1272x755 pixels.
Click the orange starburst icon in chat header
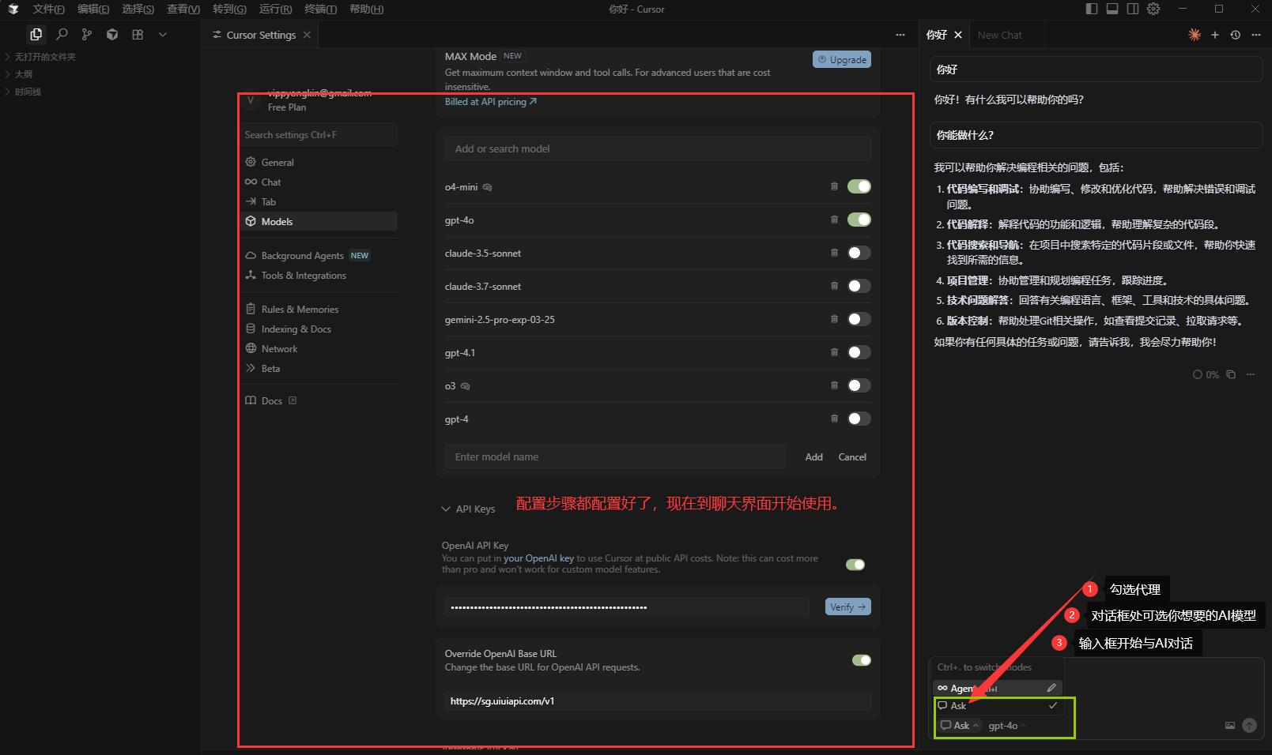1195,35
